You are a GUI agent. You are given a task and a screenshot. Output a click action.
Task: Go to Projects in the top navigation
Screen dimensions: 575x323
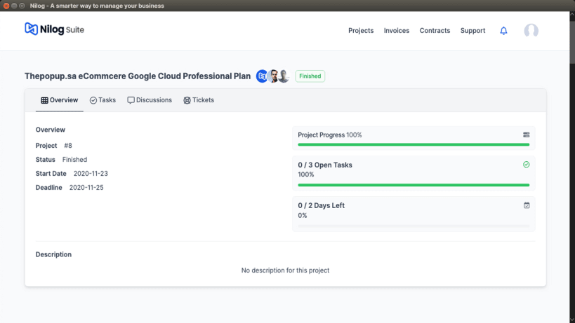pyautogui.click(x=361, y=31)
